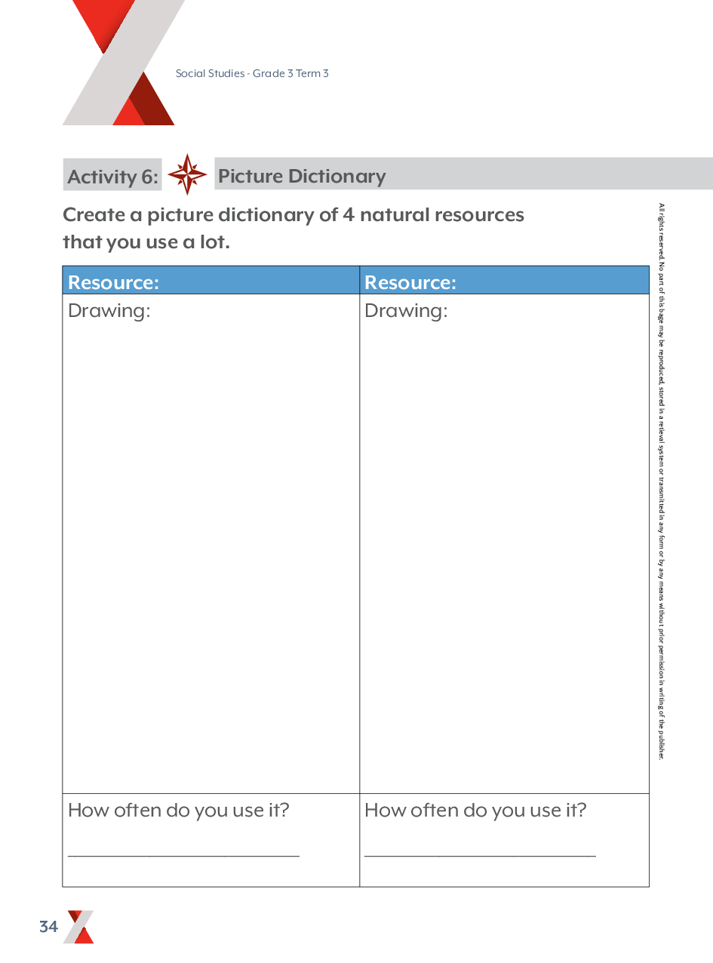The height and width of the screenshot is (963, 713).
Task: Click the right Drawing label
Action: pos(406,310)
